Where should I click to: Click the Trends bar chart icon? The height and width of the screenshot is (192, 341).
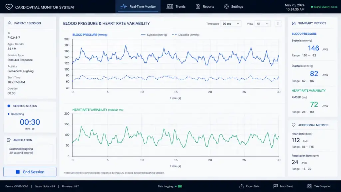[170, 7]
